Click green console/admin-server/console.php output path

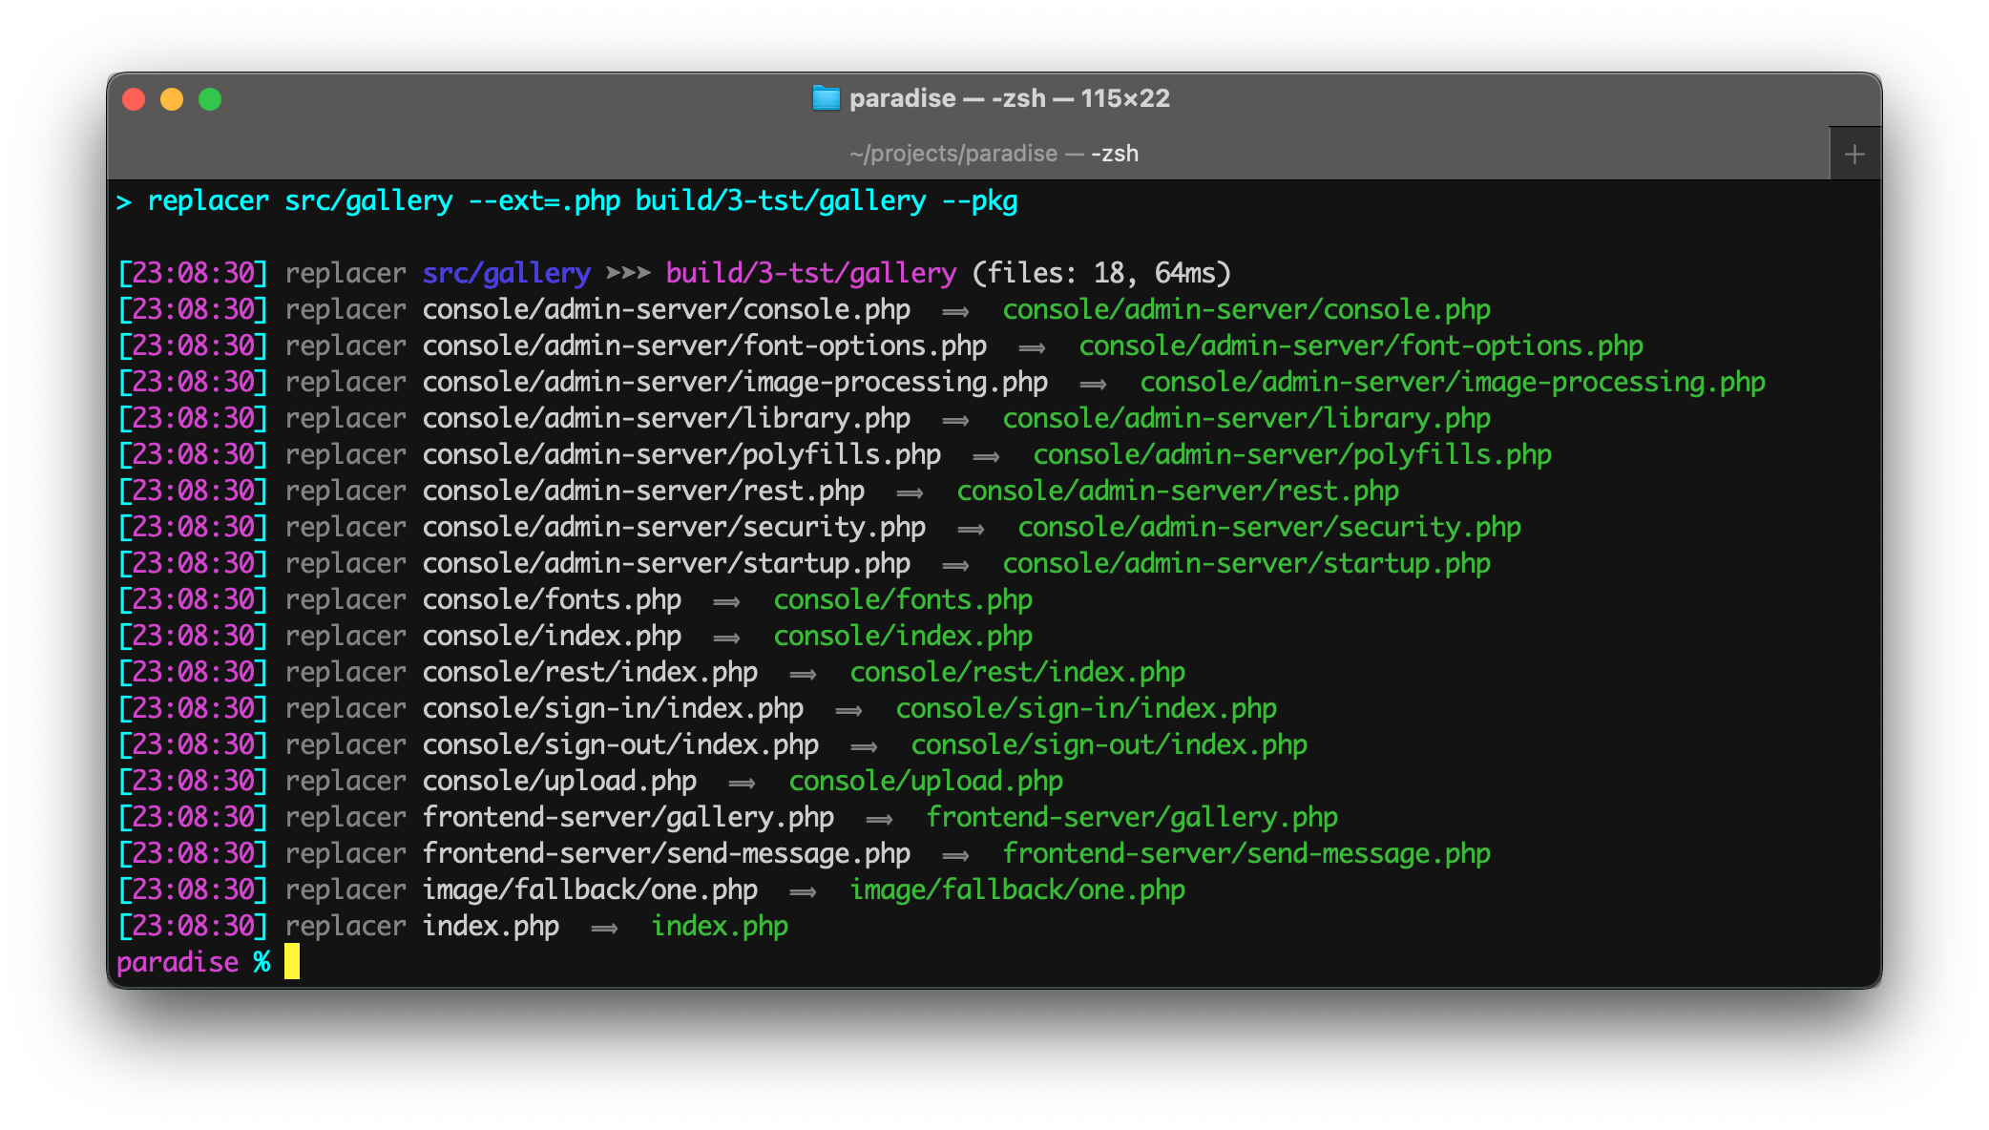point(1246,310)
